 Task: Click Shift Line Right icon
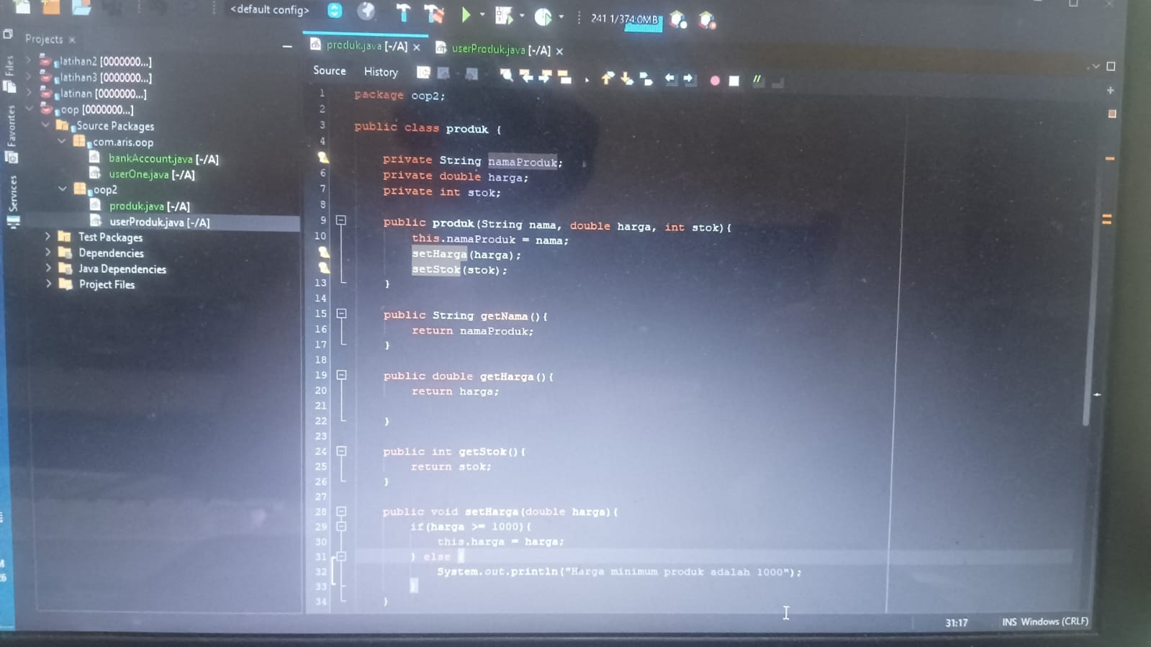(690, 78)
